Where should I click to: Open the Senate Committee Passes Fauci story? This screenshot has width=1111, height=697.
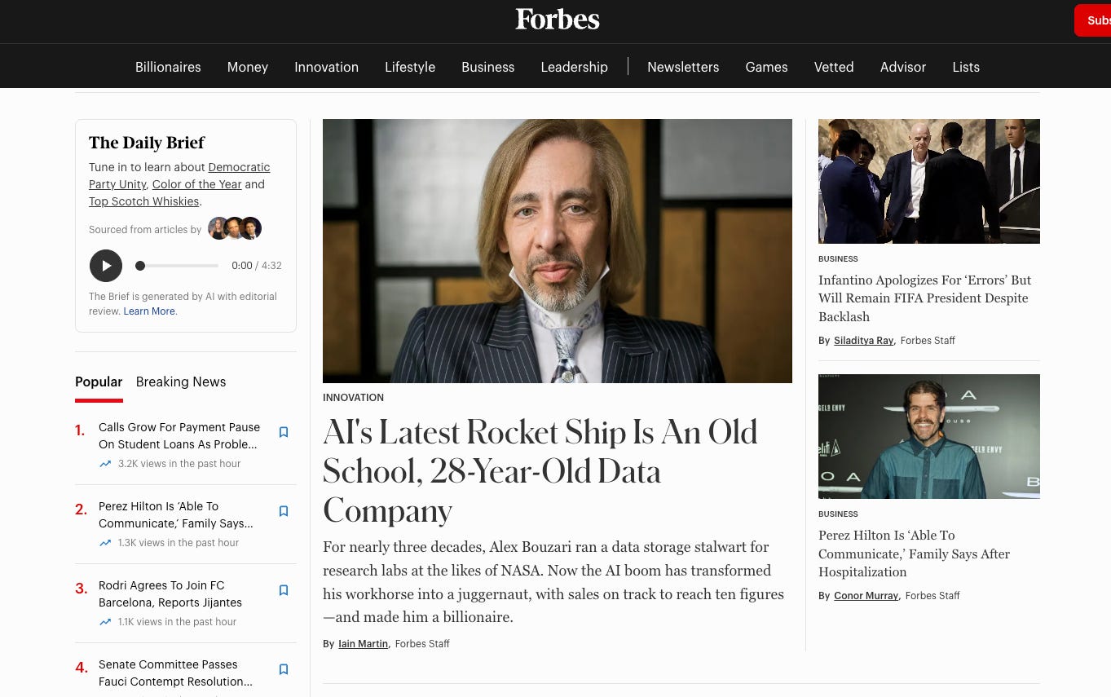(175, 673)
